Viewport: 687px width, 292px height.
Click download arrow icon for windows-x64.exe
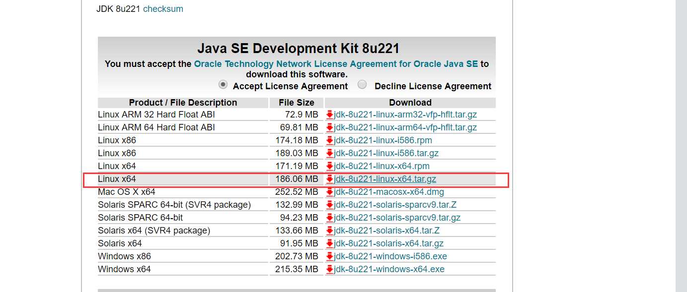pos(330,270)
